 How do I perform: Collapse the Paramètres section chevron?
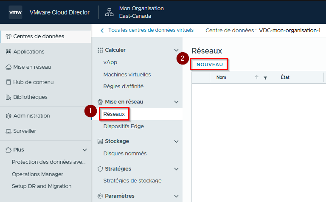pyautogui.click(x=176, y=196)
